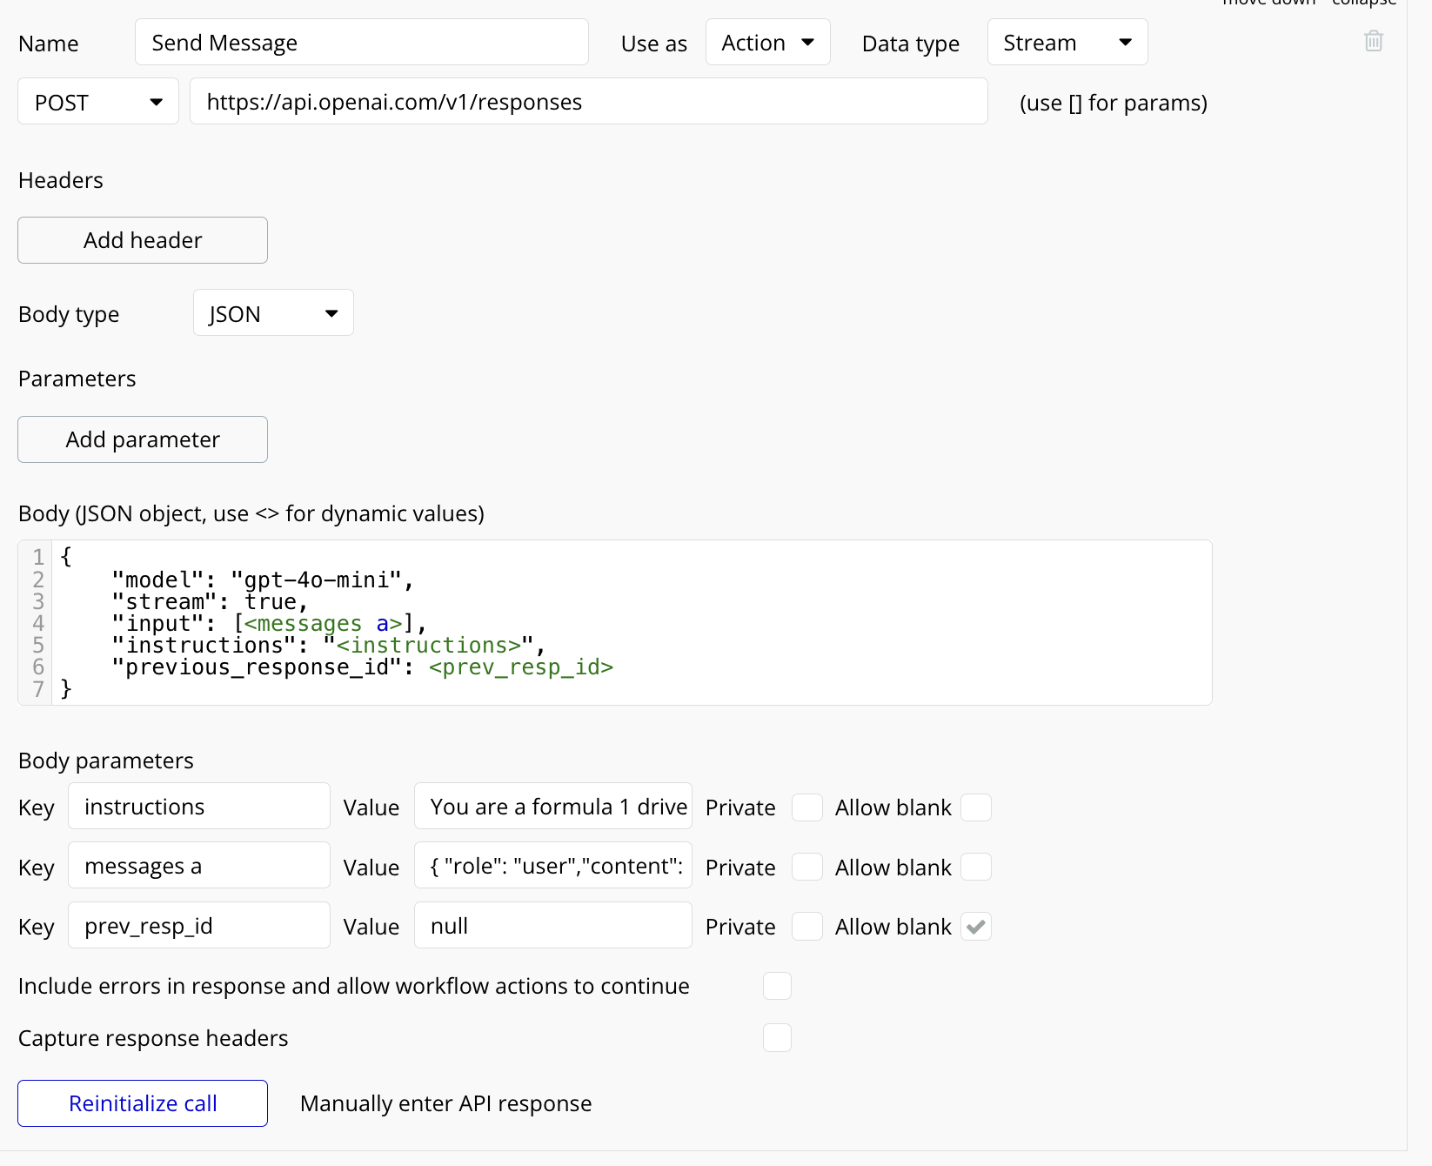
Task: Delete the Send Message API call (trash icon)
Action: click(x=1373, y=41)
